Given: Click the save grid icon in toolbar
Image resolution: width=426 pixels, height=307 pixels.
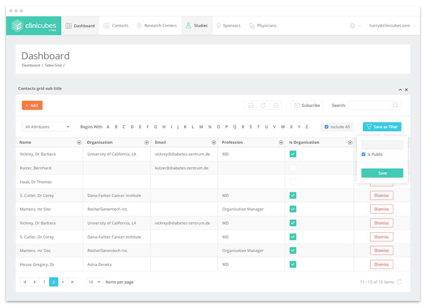Looking at the screenshot, I should (x=250, y=105).
